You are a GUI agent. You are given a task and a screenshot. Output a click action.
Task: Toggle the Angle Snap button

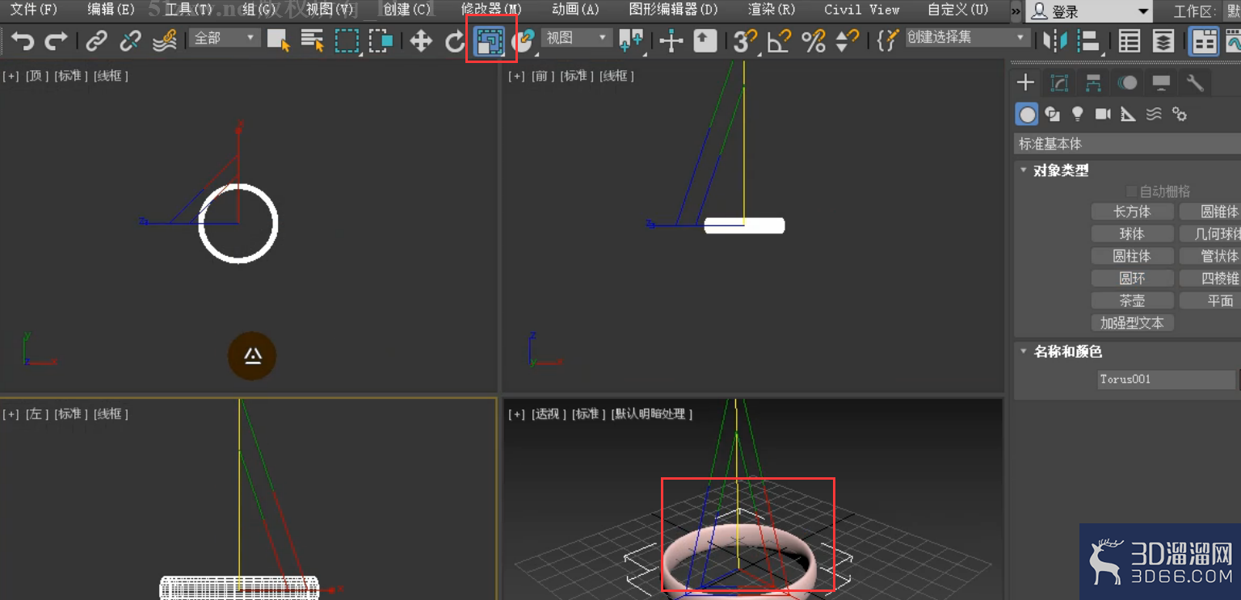click(x=779, y=41)
